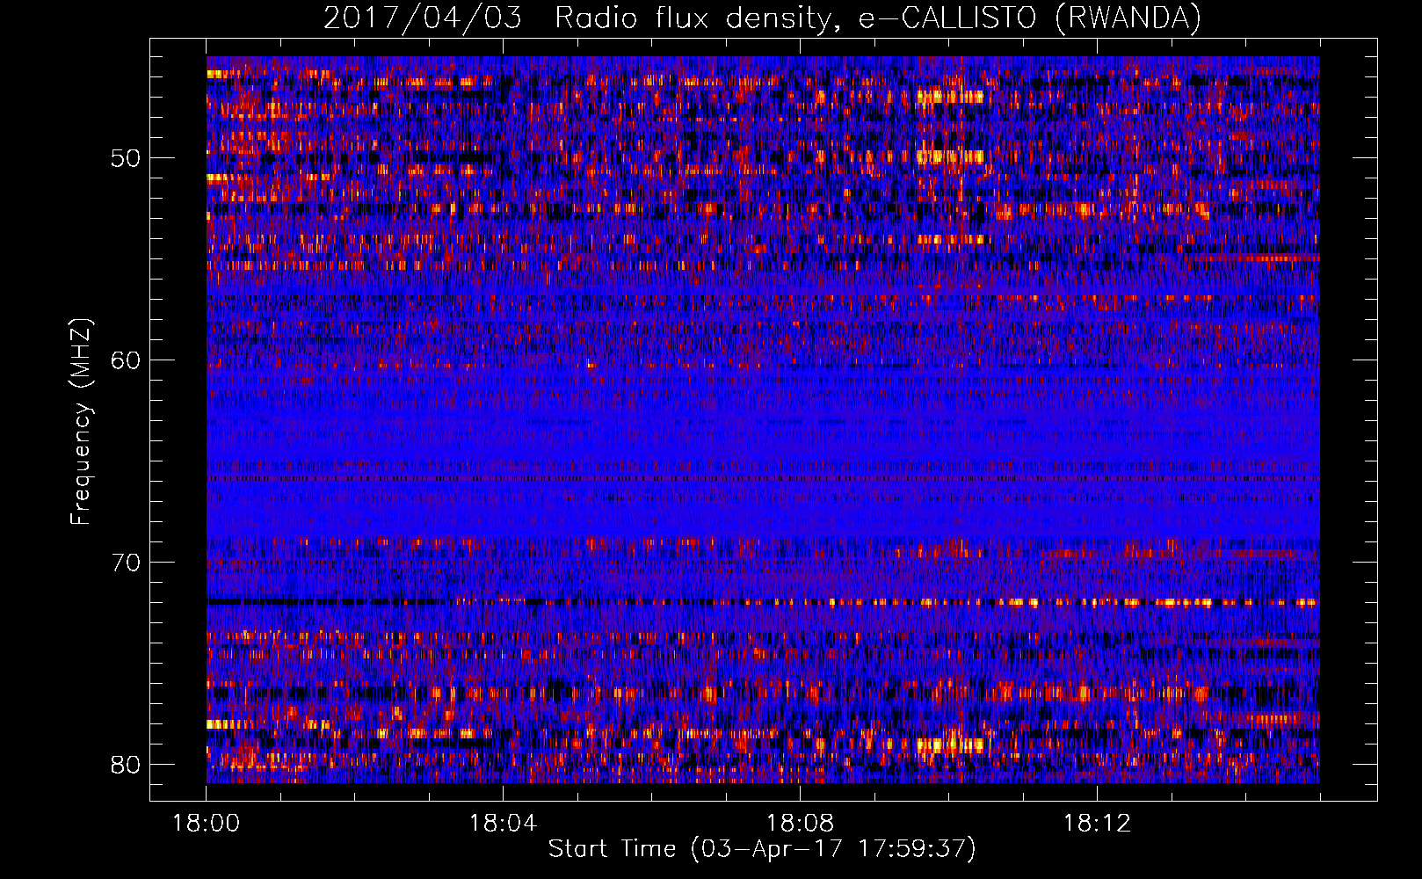Click the 18:00 time tick label
This screenshot has height=879, width=1422.
[x=207, y=824]
